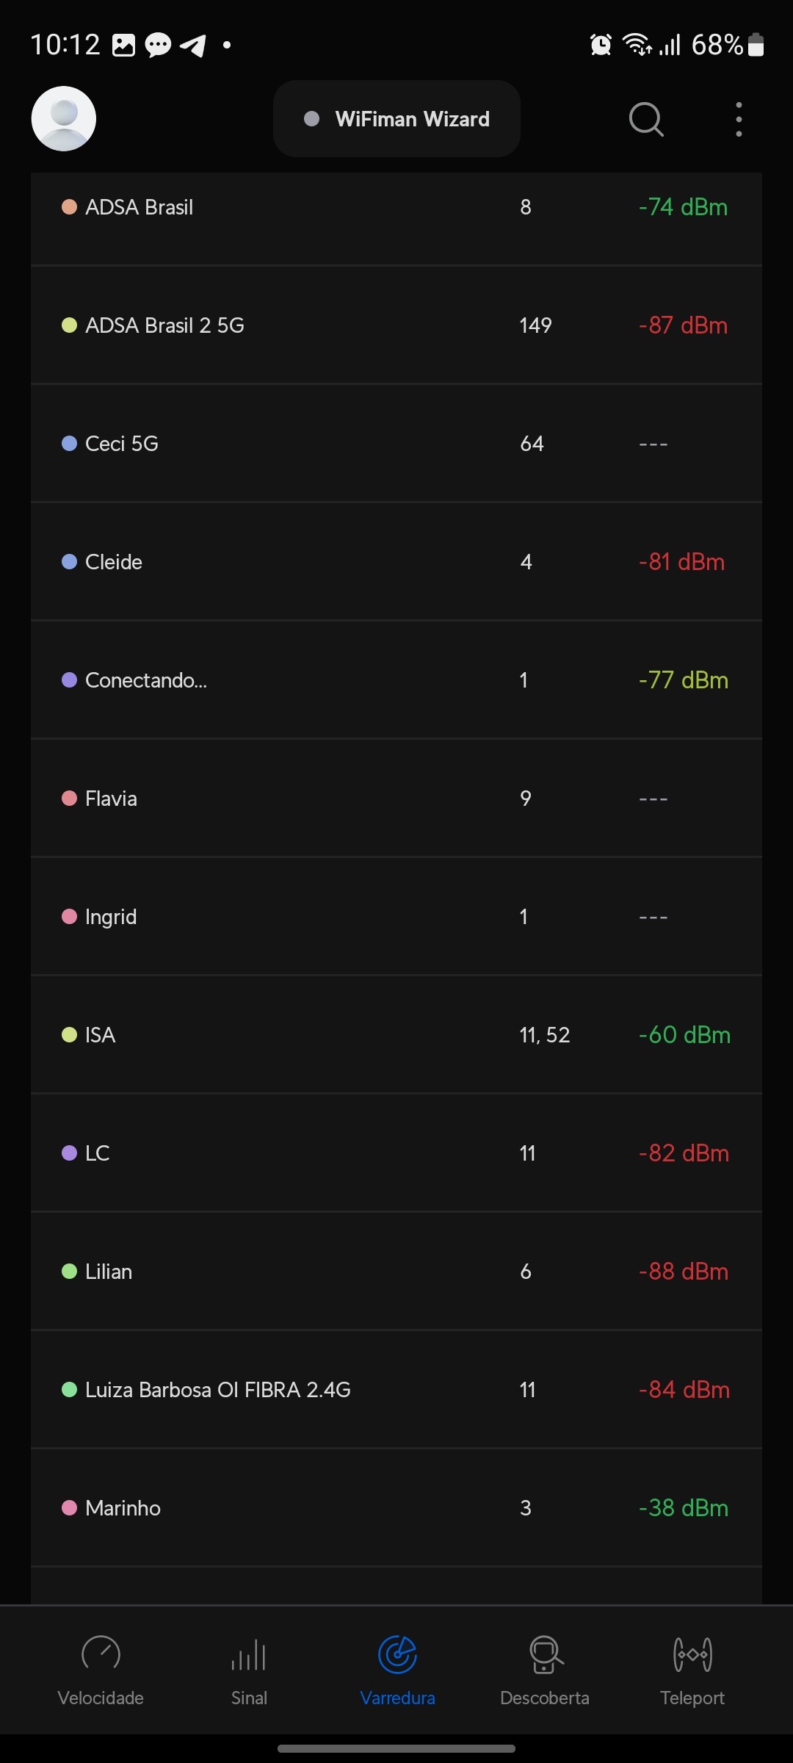Open the WiFiman Wizard selector
Screen dimensions: 793x1763
pos(396,119)
